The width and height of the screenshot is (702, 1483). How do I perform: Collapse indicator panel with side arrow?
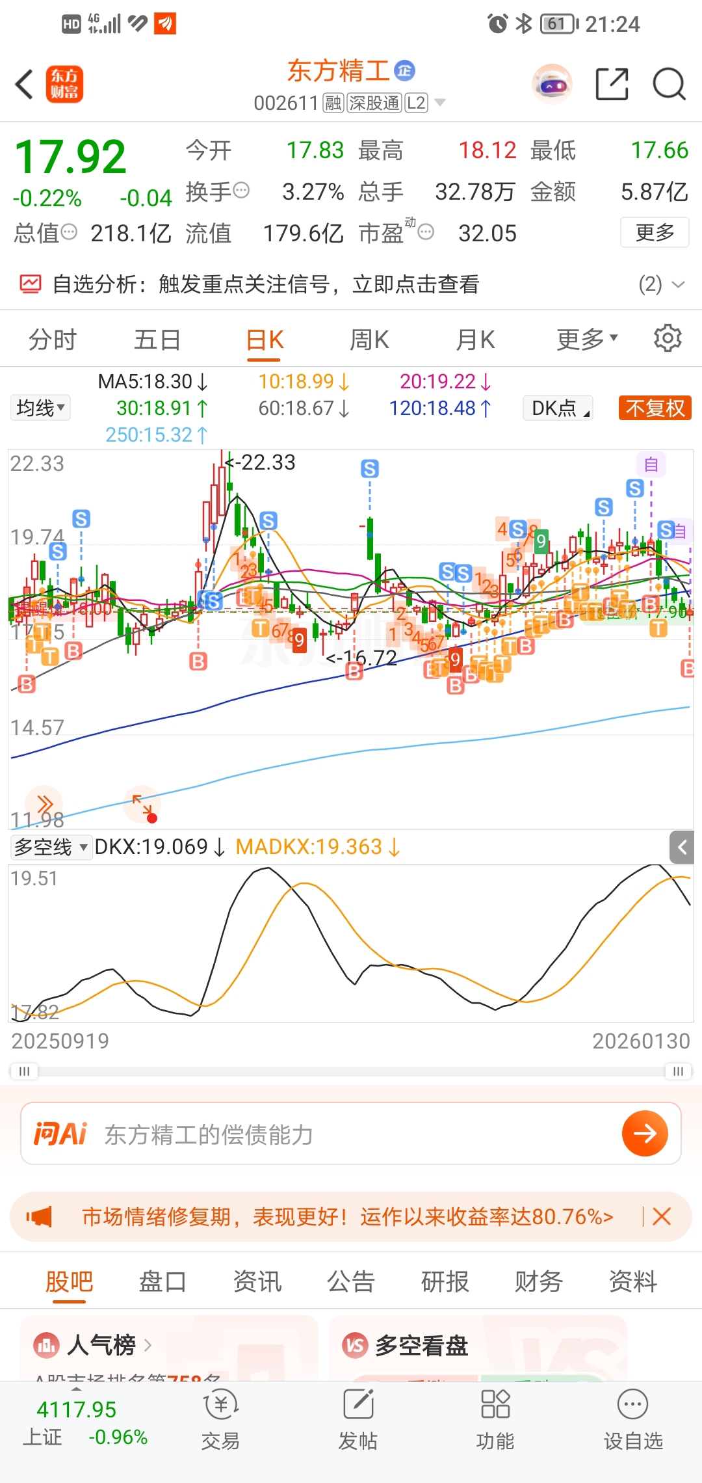682,847
